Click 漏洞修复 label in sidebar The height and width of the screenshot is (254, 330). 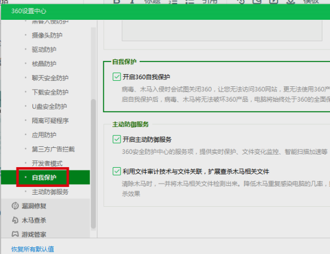pyautogui.click(x=34, y=206)
